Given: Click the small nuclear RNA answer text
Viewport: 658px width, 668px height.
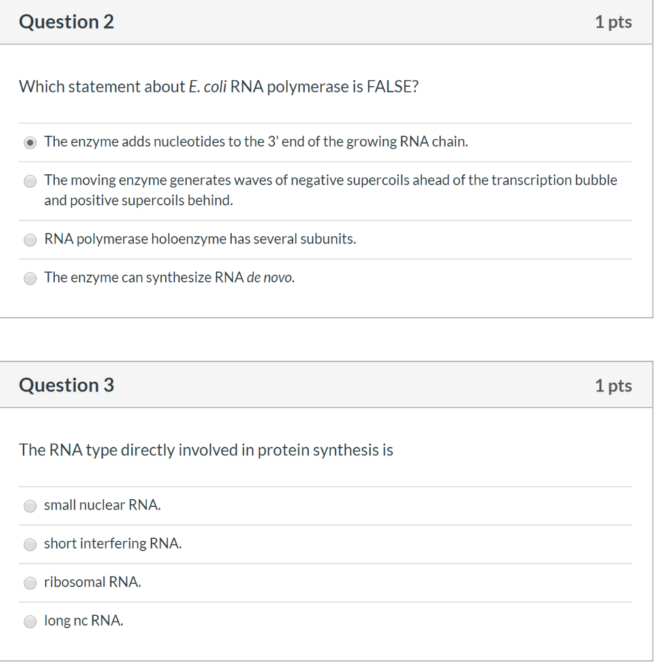Looking at the screenshot, I should point(103,504).
